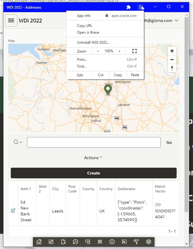Click the County column header
193x249 pixels.
pyautogui.click(x=88, y=189)
